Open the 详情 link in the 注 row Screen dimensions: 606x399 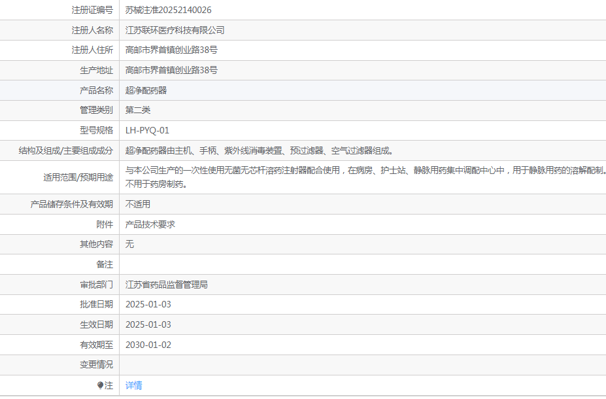[x=134, y=385]
